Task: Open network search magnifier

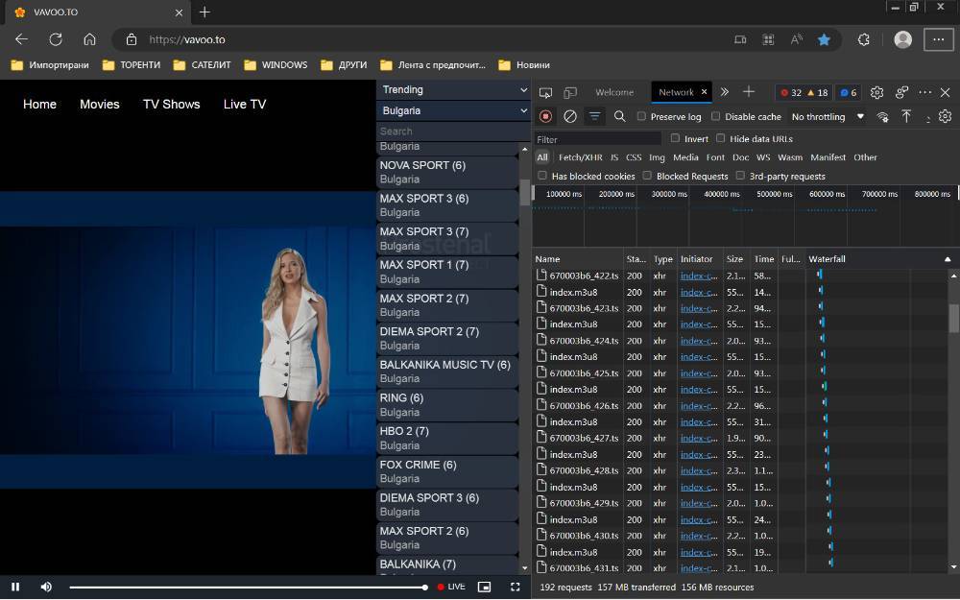Action: [619, 116]
